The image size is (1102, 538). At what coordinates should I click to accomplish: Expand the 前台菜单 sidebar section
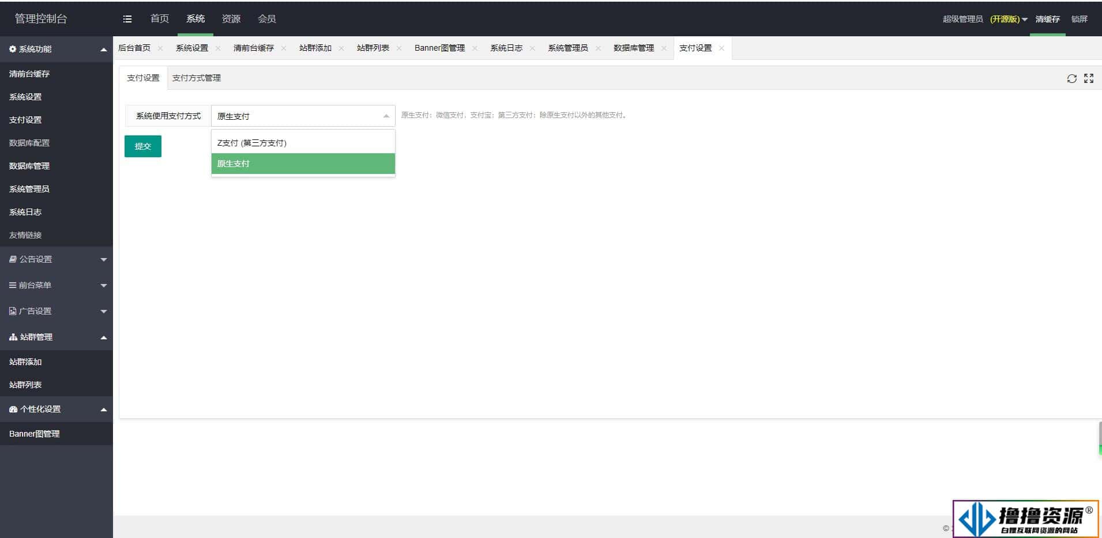[56, 285]
